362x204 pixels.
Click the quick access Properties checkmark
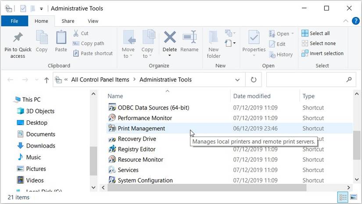pos(23,9)
